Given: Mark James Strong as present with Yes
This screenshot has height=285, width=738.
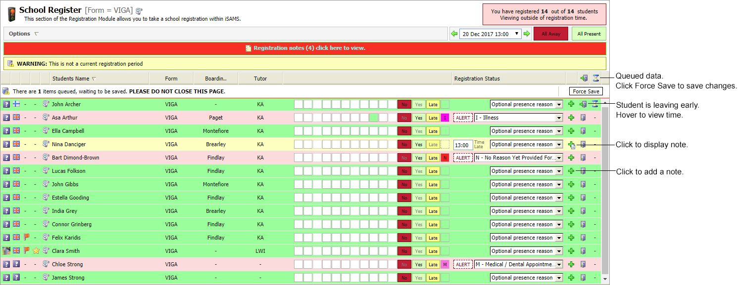Looking at the screenshot, I should 419,278.
